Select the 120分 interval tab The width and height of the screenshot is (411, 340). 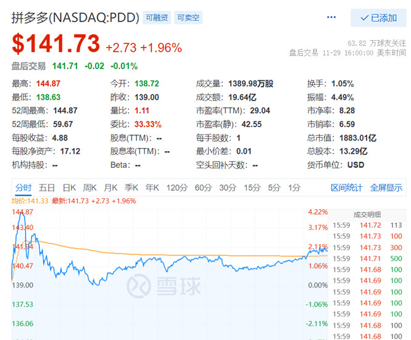tap(176, 188)
